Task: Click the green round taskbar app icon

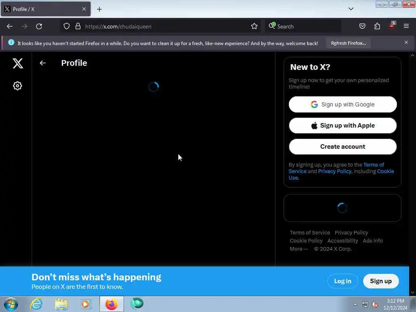Action: click(137, 304)
